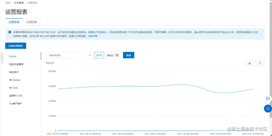Screen dimensions: 272x136
Task: Click the 100000 y-axis label
Action: tap(52, 116)
